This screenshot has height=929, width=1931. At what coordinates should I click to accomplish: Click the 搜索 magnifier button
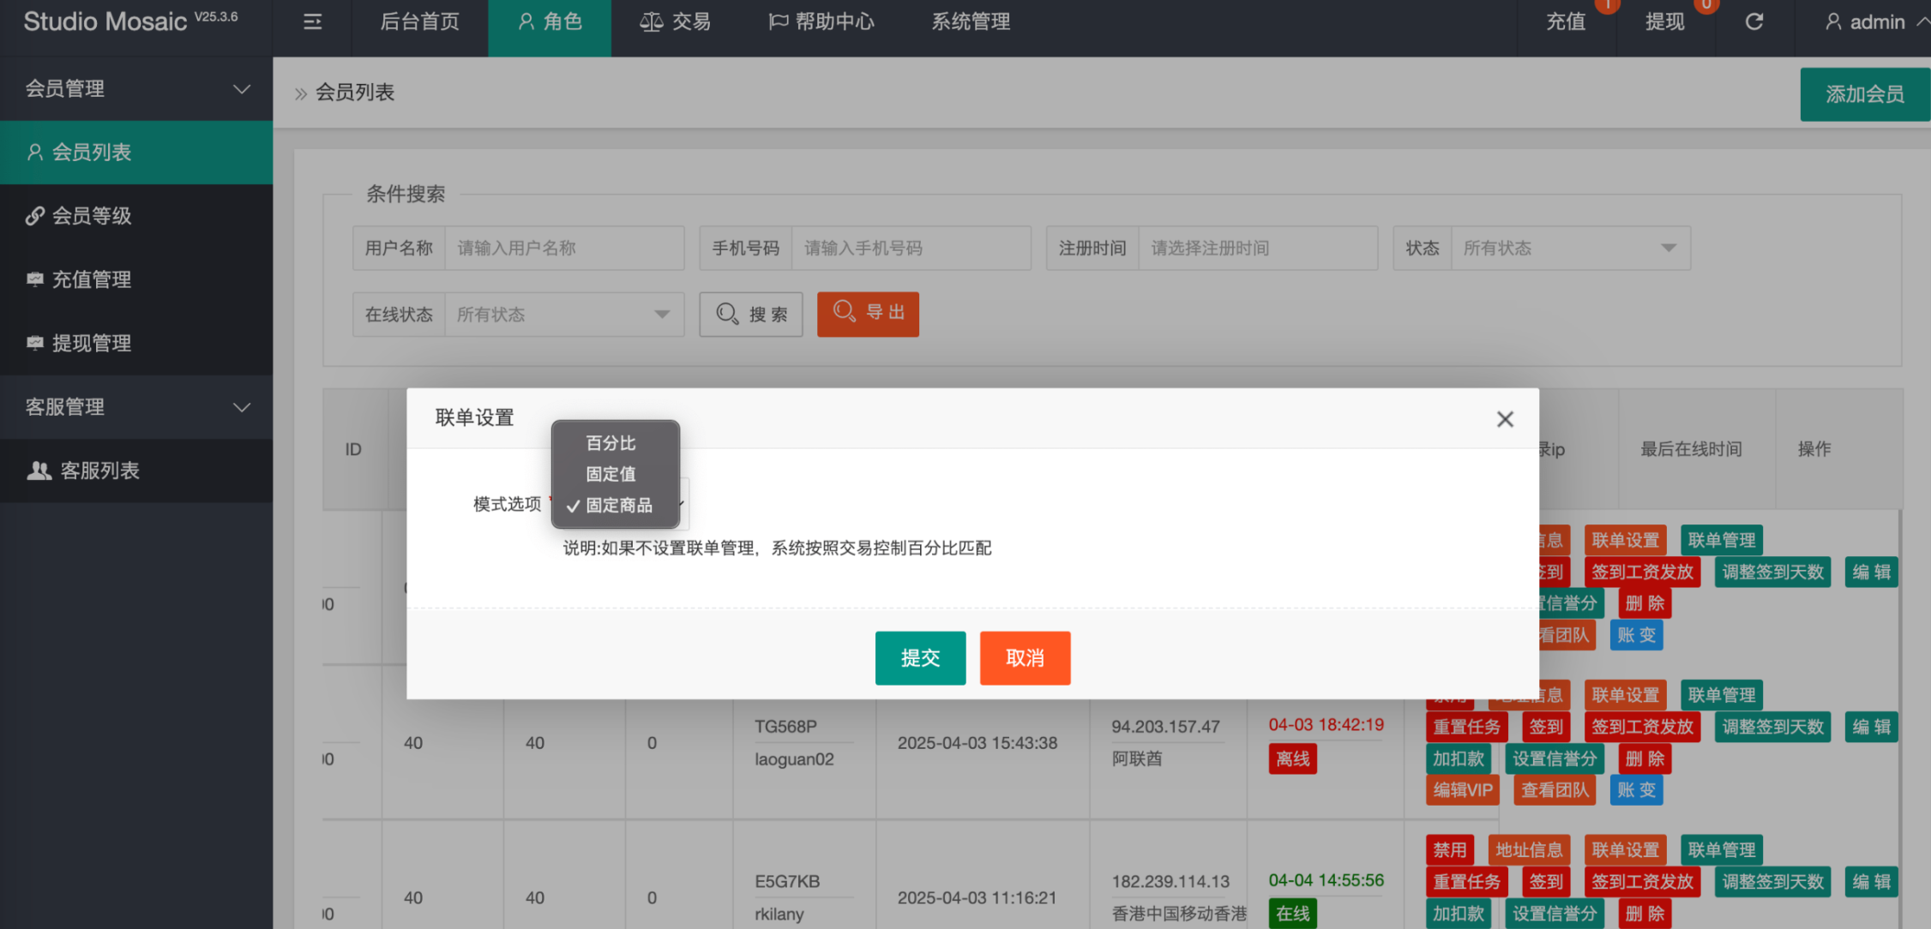(x=750, y=315)
